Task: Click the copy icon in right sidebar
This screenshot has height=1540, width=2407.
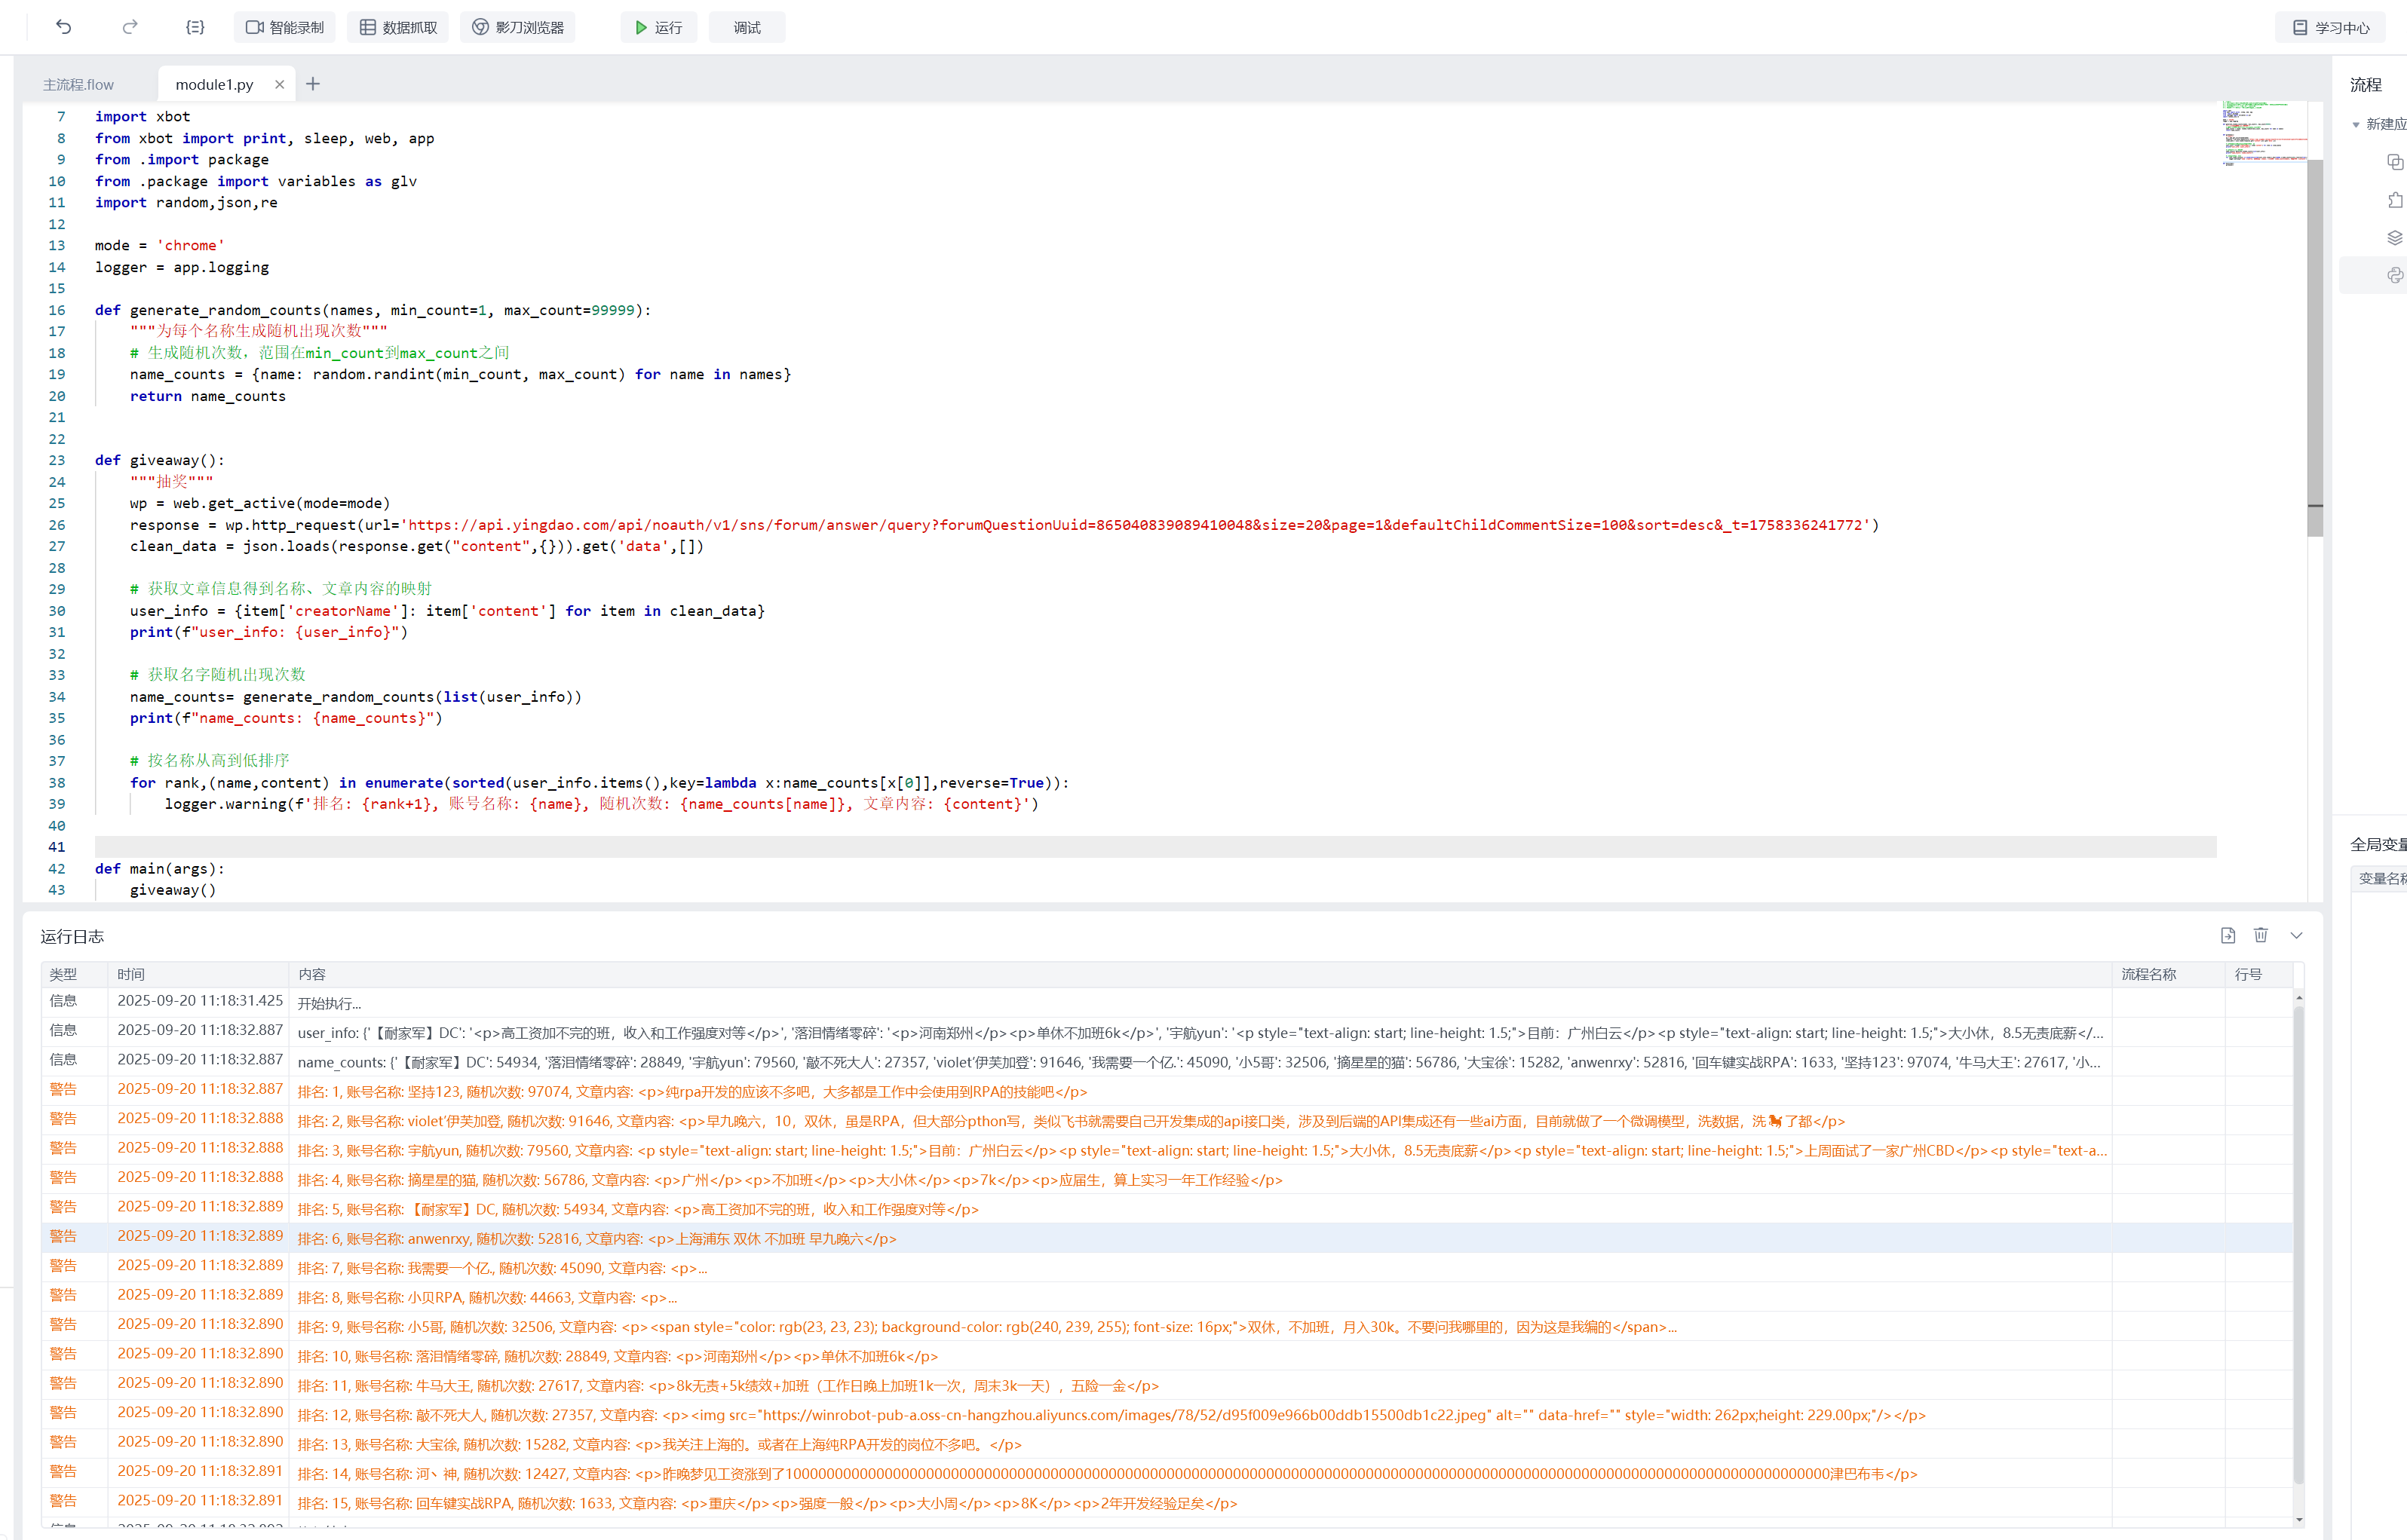Action: (2394, 161)
